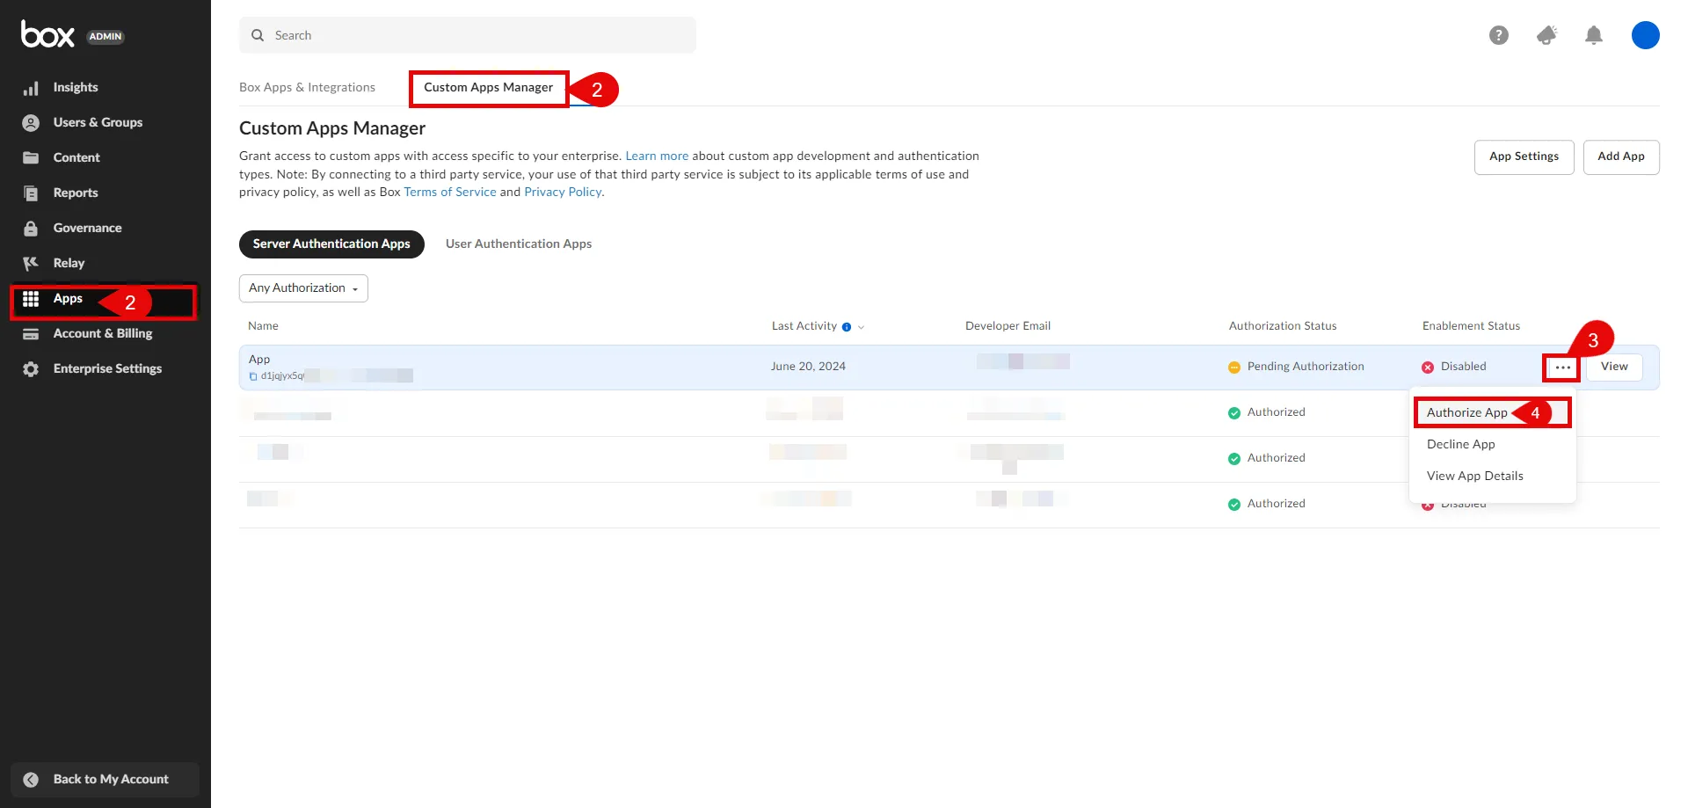1688x808 pixels.
Task: Open the Reports section
Action: click(75, 193)
